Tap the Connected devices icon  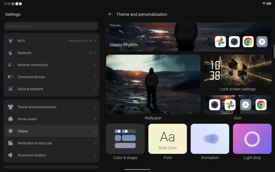11,77
